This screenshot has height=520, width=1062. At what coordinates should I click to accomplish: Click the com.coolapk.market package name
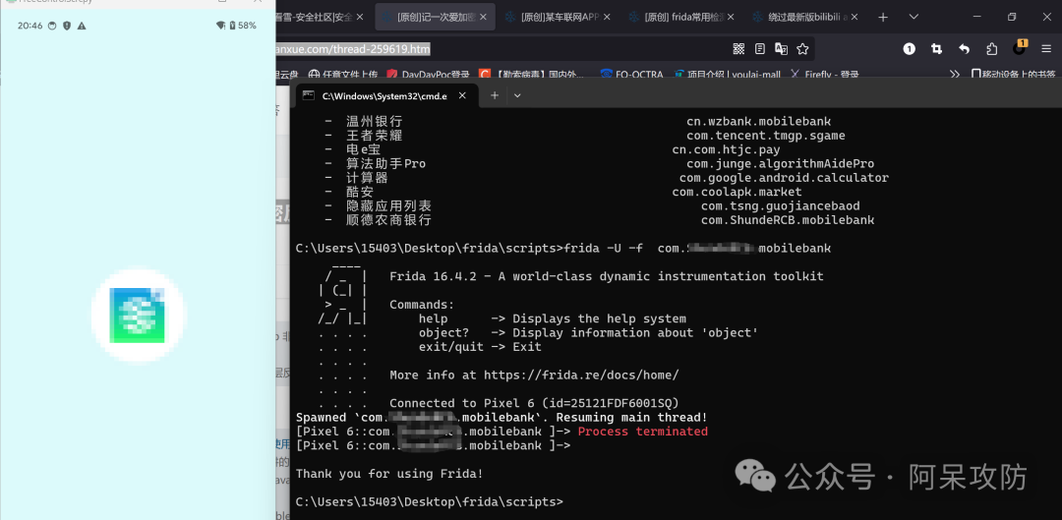pyautogui.click(x=737, y=193)
